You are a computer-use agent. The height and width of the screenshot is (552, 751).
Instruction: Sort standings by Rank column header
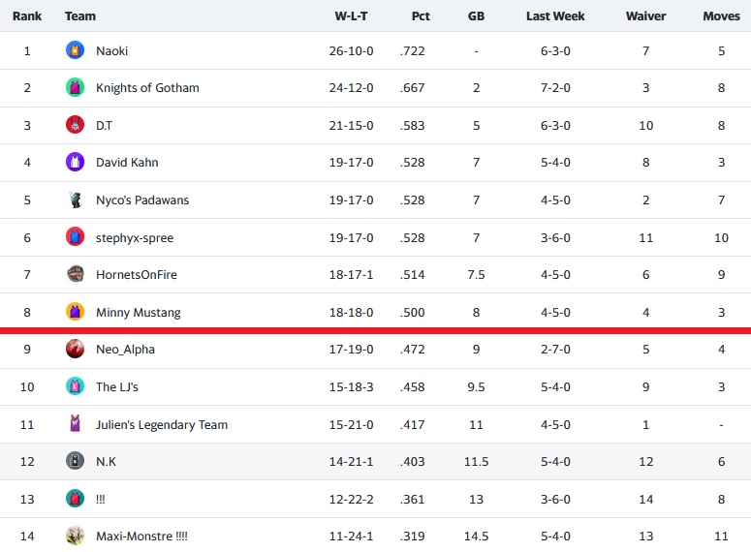pyautogui.click(x=27, y=16)
